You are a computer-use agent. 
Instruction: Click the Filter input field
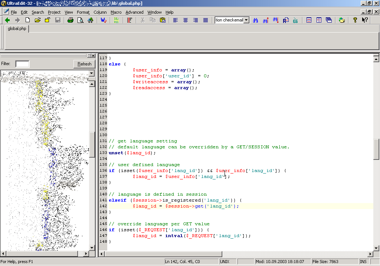pos(22,64)
